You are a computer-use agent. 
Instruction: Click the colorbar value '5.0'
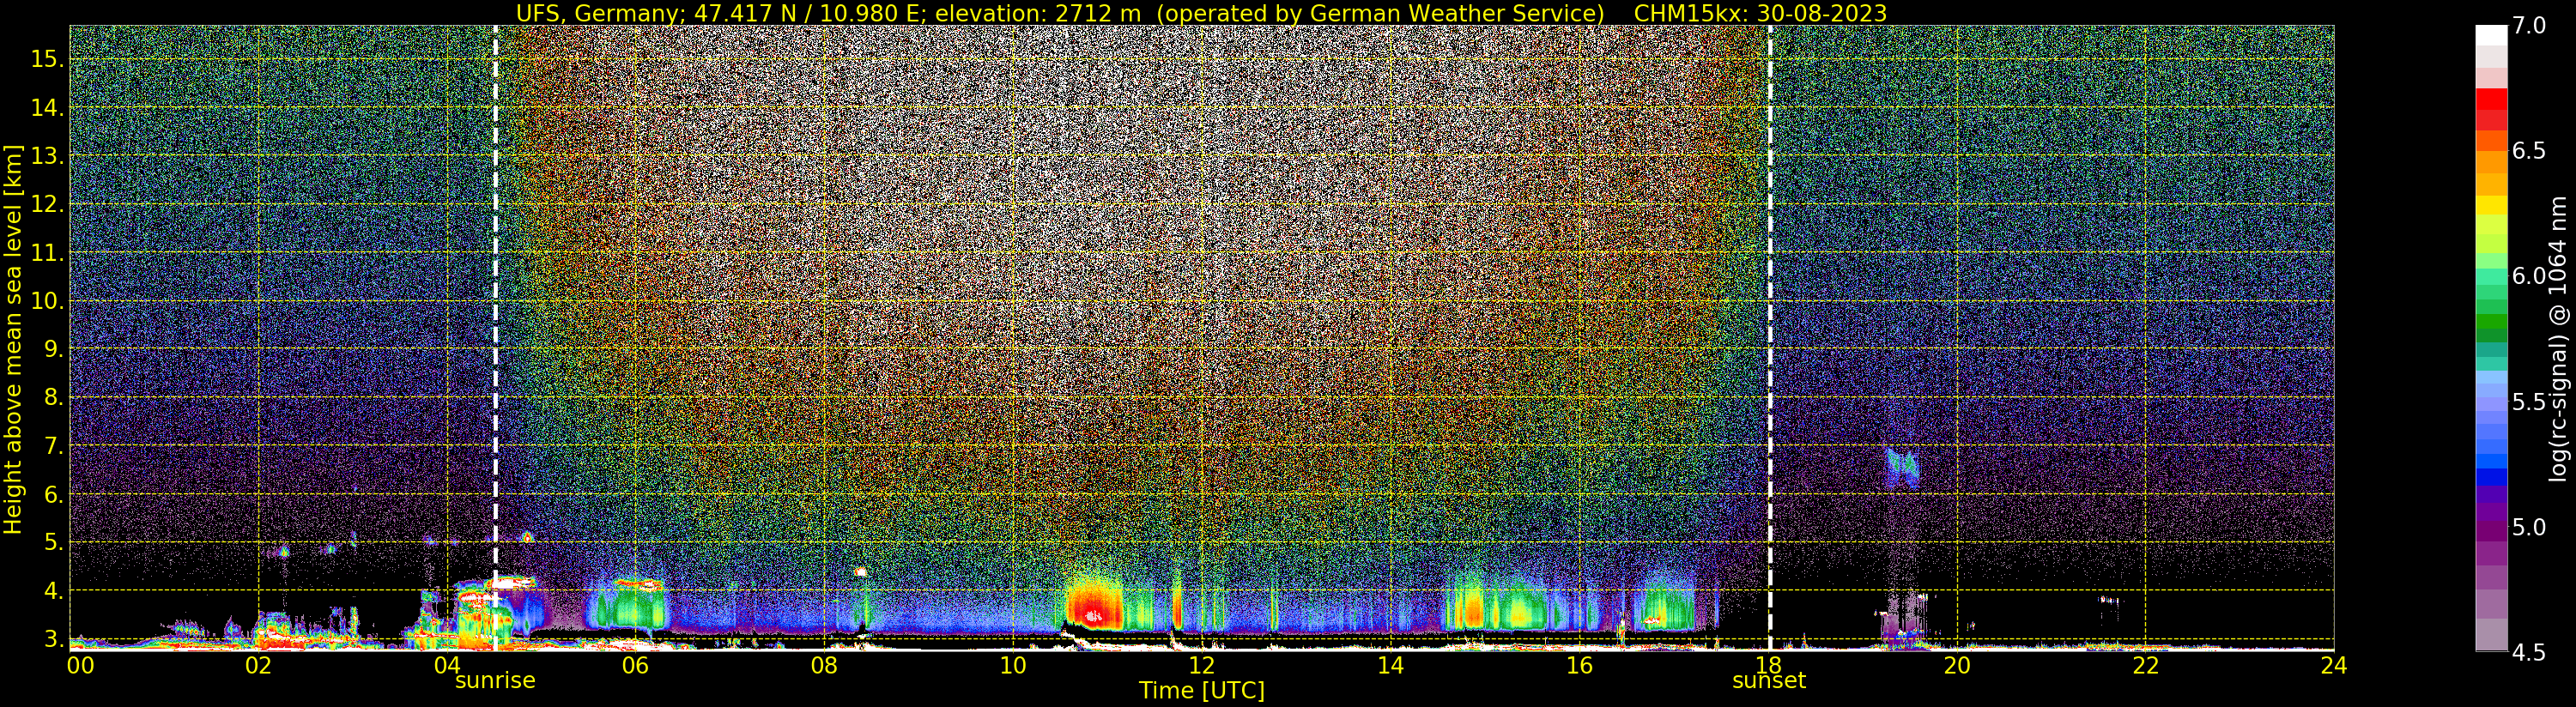[x=2528, y=527]
